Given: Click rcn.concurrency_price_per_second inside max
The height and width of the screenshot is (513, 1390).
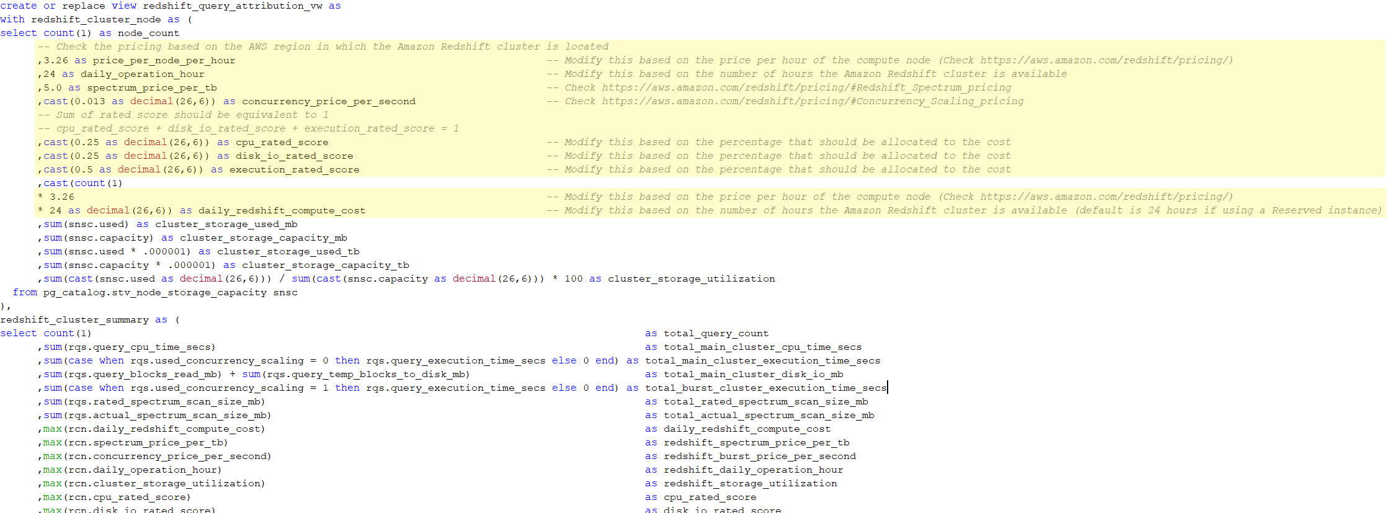Looking at the screenshot, I should coord(167,456).
